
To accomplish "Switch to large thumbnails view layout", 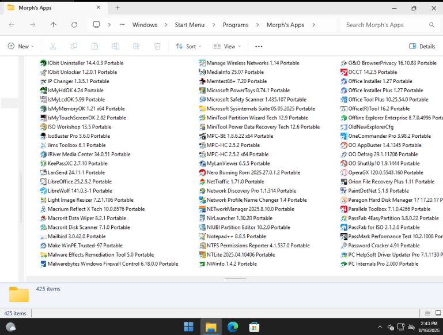I will tap(438, 313).
